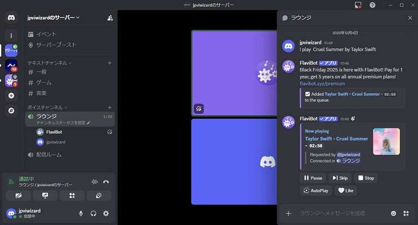Select the 'j' server icon in sidebar
The image size is (418, 225).
pos(11,35)
